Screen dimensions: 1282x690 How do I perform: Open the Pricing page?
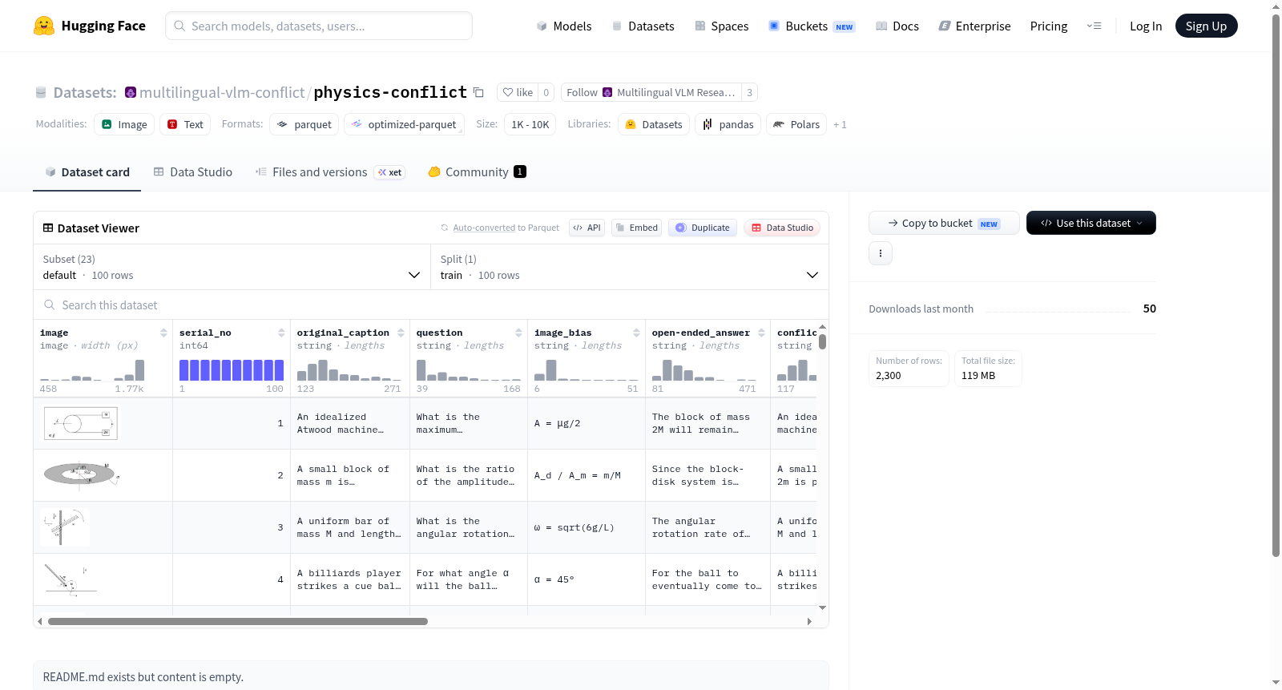point(1049,26)
